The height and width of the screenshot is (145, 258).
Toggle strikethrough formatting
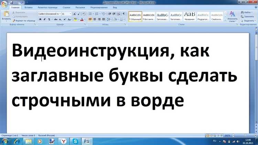tap(56, 19)
